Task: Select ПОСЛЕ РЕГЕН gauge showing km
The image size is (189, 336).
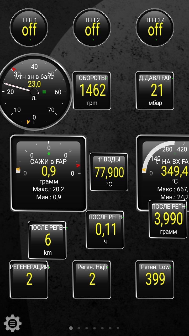Action: [47, 240]
